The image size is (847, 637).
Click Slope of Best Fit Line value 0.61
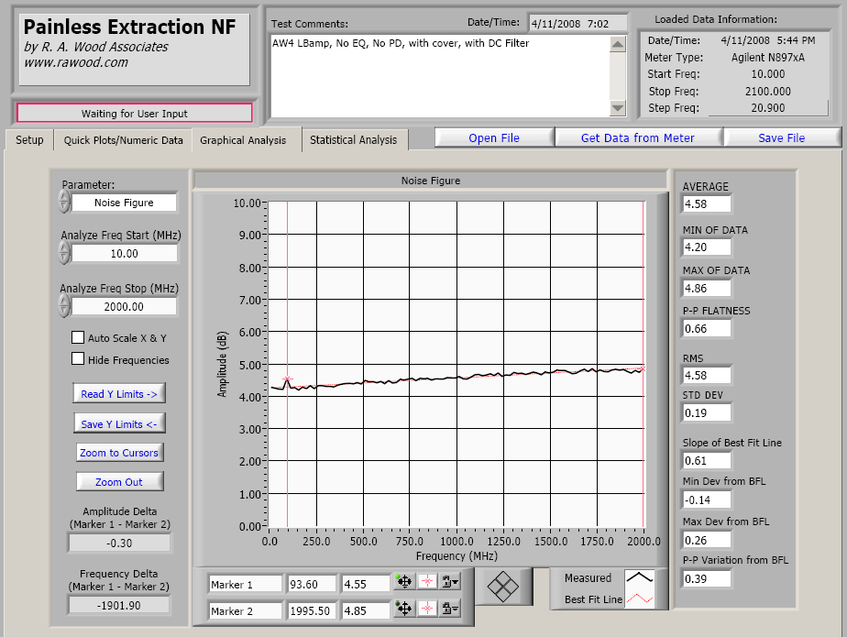coord(707,460)
